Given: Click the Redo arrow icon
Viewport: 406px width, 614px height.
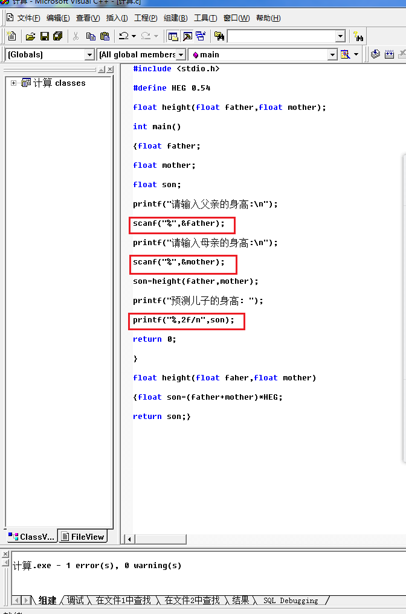Looking at the screenshot, I should [x=146, y=36].
